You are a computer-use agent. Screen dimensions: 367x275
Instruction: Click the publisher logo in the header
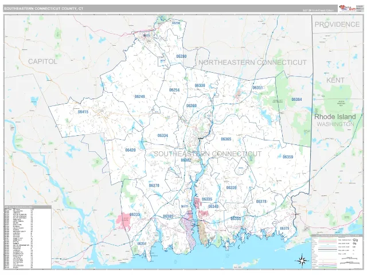click(348, 8)
